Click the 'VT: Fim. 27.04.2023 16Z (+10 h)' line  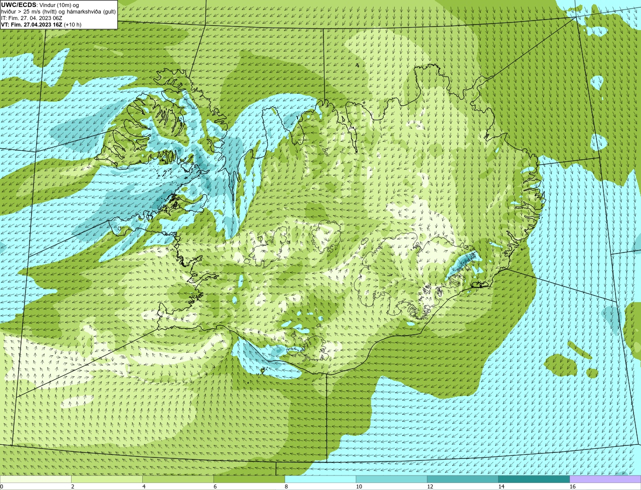41,25
